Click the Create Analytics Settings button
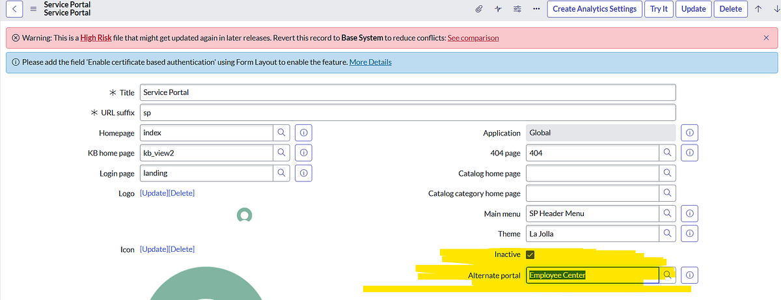Viewport: 781px width, 300px height. tap(594, 9)
